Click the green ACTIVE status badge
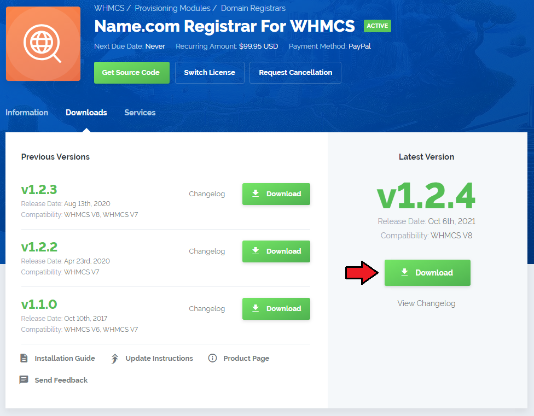Image resolution: width=534 pixels, height=416 pixels. (378, 26)
